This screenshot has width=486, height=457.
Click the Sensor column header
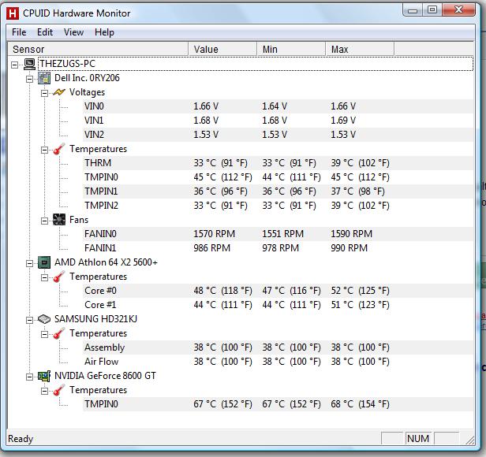tap(98, 49)
